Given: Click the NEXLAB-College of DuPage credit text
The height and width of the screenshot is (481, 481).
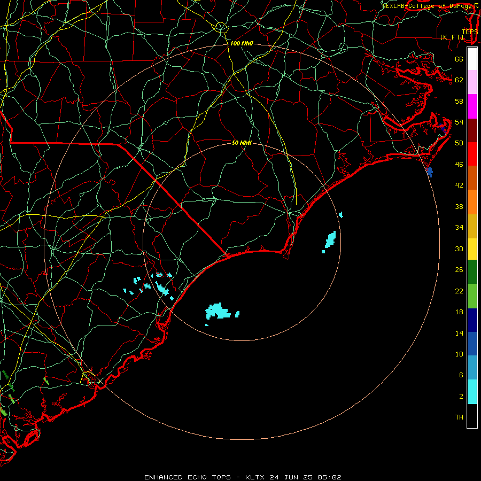Looking at the screenshot, I should pos(428,6).
